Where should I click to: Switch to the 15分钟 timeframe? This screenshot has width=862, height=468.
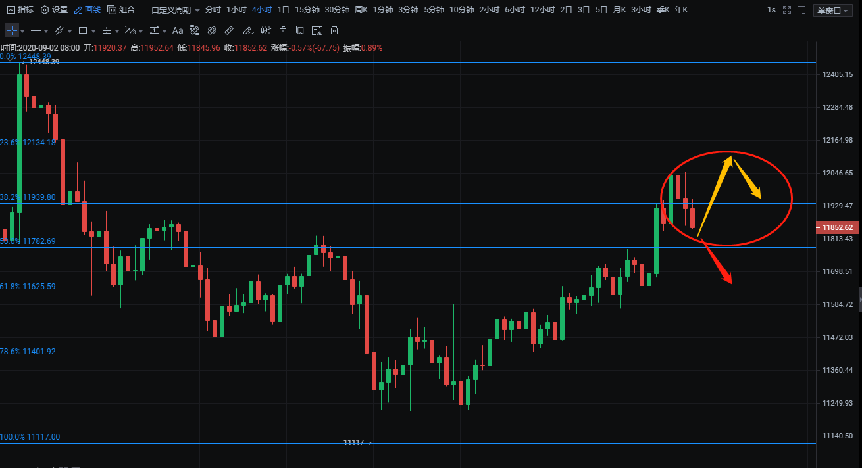click(307, 10)
